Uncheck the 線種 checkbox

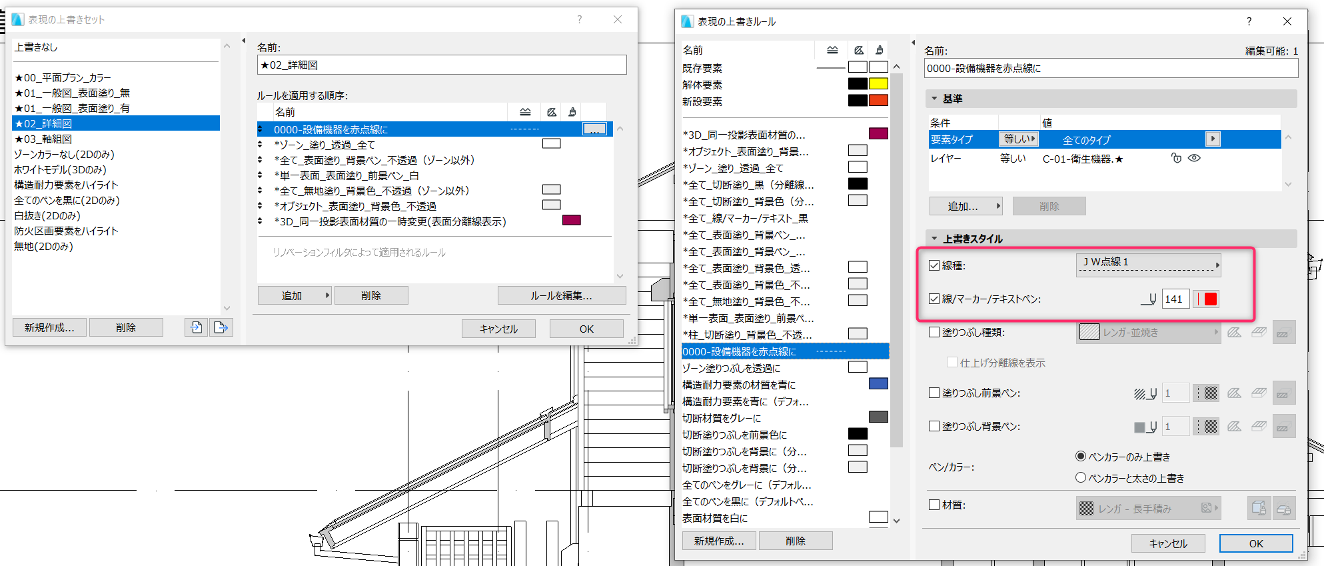(934, 265)
